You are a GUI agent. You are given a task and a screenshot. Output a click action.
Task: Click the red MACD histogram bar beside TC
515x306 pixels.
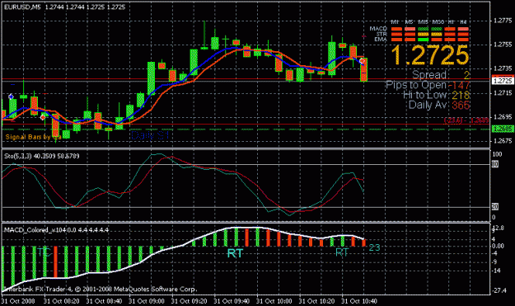point(55,262)
